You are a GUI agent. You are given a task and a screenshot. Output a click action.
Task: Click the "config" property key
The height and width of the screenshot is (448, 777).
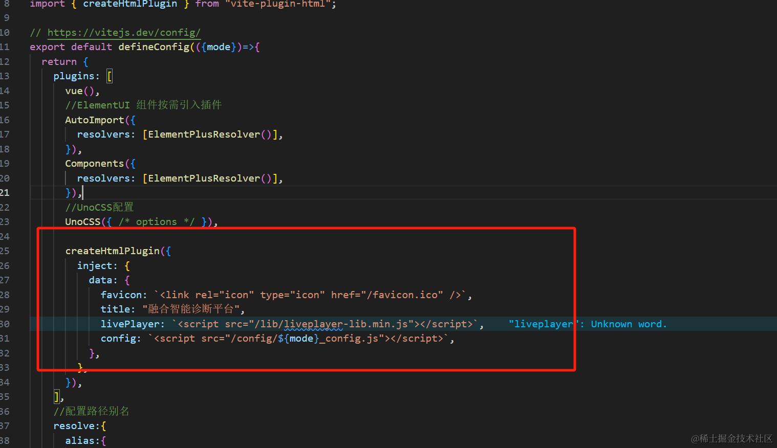(x=118, y=339)
